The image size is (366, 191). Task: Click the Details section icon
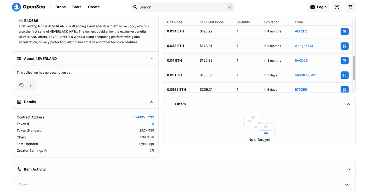coord(19,102)
